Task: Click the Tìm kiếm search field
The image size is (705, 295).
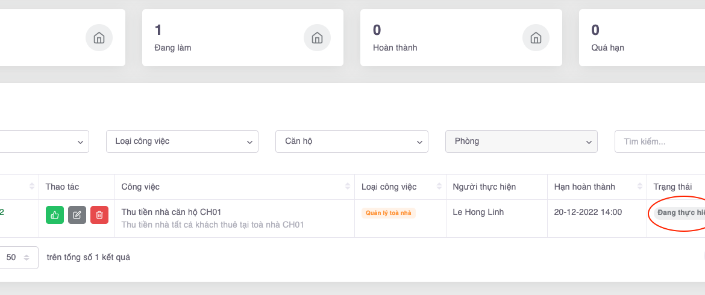Action: (x=660, y=141)
